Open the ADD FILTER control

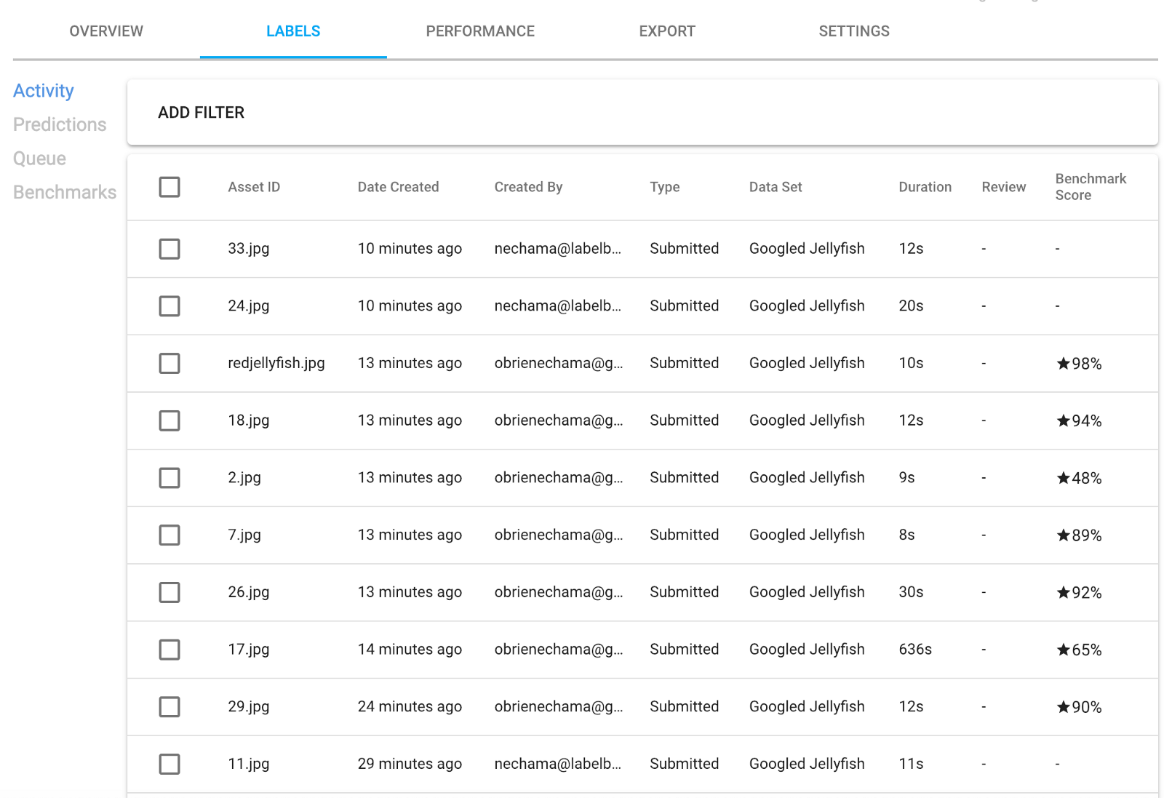click(x=202, y=113)
